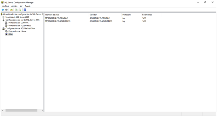Click the gray Forward arrow toolbar icon
This screenshot has height=116, width=217.
(x=6, y=10)
